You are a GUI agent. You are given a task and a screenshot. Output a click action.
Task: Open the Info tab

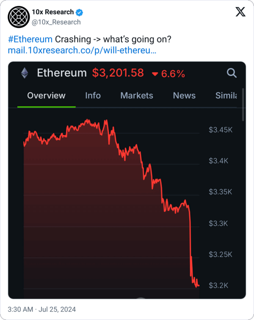[93, 96]
